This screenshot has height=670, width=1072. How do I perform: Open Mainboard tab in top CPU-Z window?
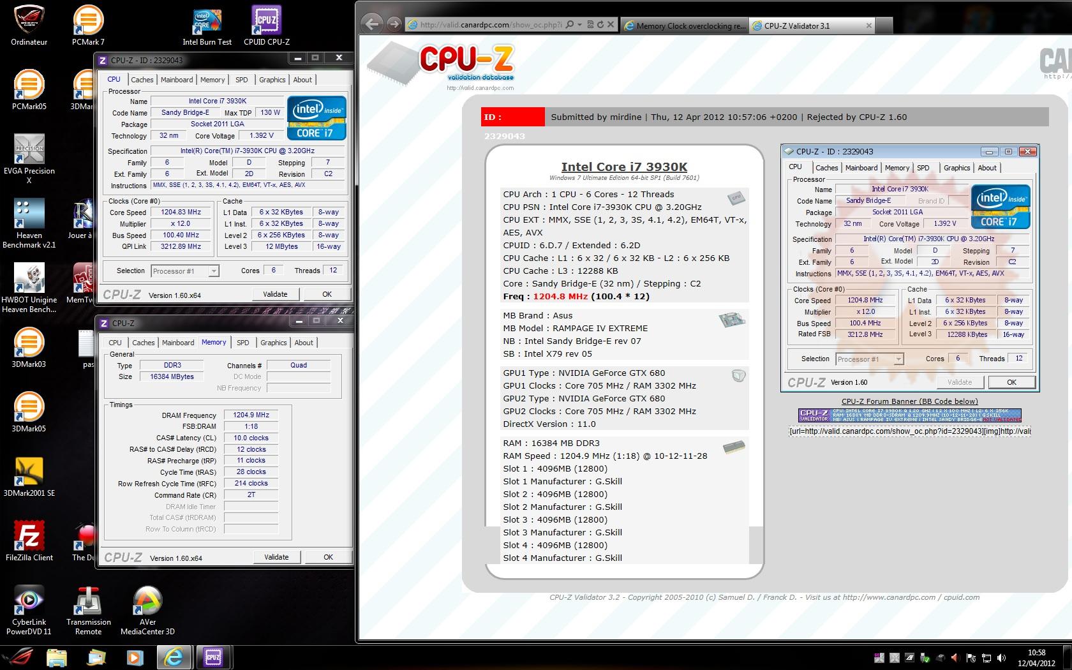point(177,80)
